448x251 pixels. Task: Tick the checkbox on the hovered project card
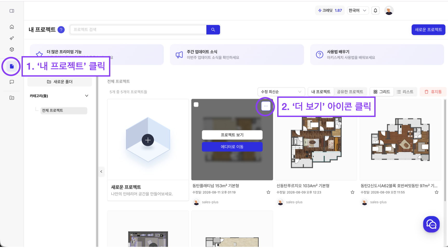point(196,105)
